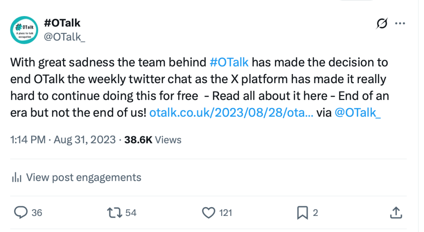The width and height of the screenshot is (424, 232).
Task: Open the otalk.co.uk/2023/08/28 link
Action: point(231,112)
